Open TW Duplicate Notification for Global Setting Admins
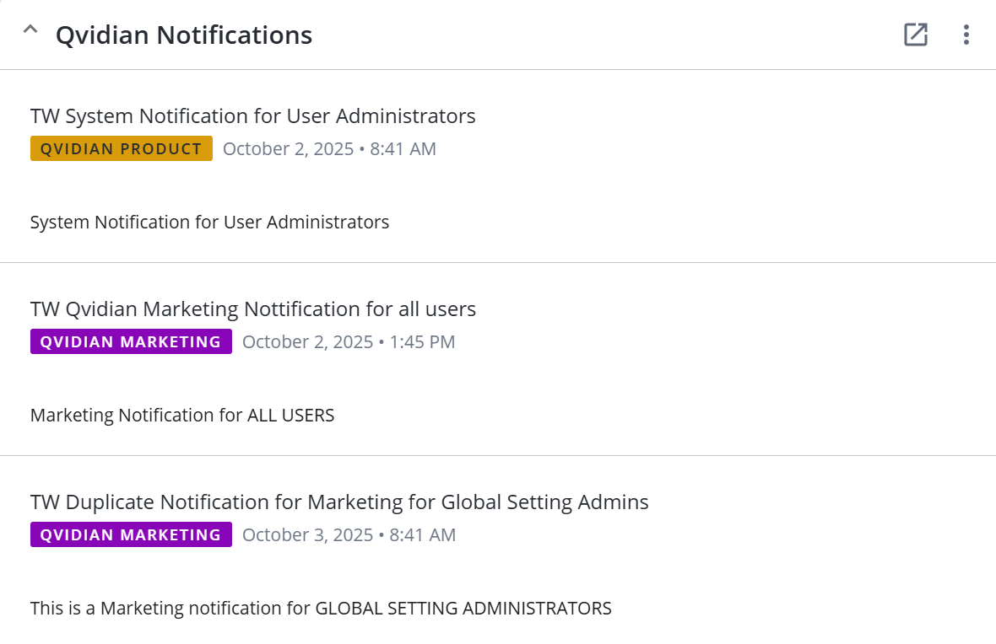The image size is (996, 644). click(x=339, y=502)
